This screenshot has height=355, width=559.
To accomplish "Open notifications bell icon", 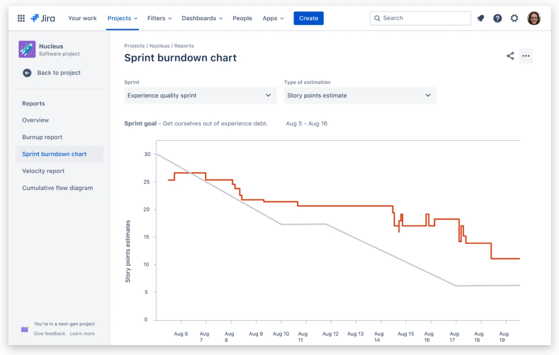I will point(480,18).
